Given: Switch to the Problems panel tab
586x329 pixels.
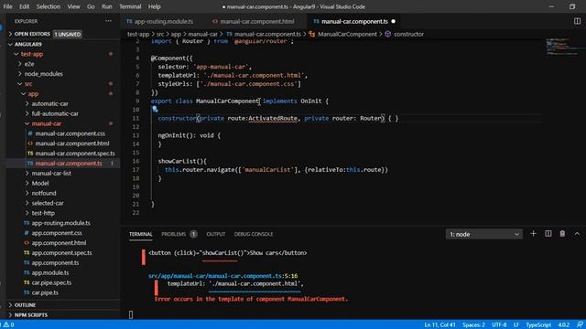Looking at the screenshot, I should point(173,234).
